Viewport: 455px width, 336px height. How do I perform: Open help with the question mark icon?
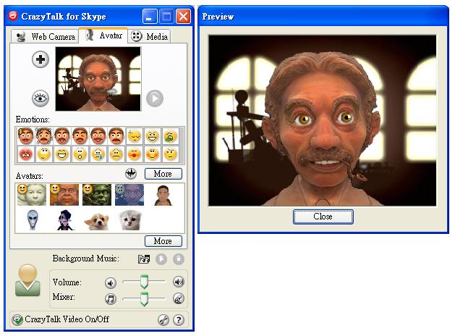(179, 320)
